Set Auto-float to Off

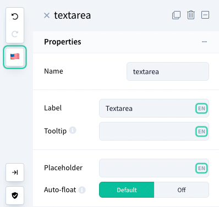pos(182,190)
